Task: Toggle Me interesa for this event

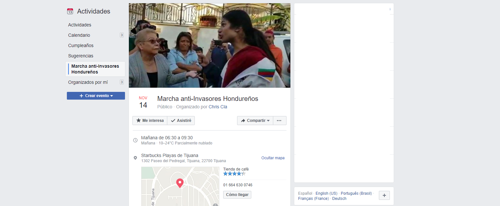Action: coord(150,121)
